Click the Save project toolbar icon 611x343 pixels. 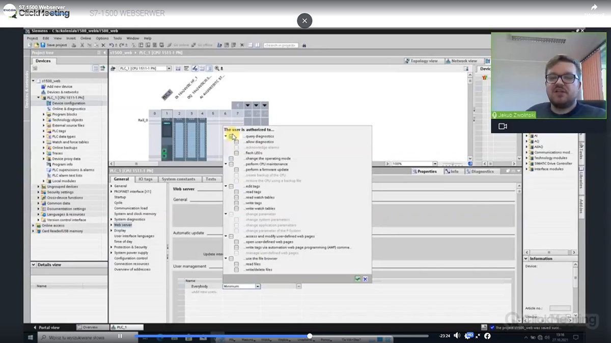coord(43,45)
